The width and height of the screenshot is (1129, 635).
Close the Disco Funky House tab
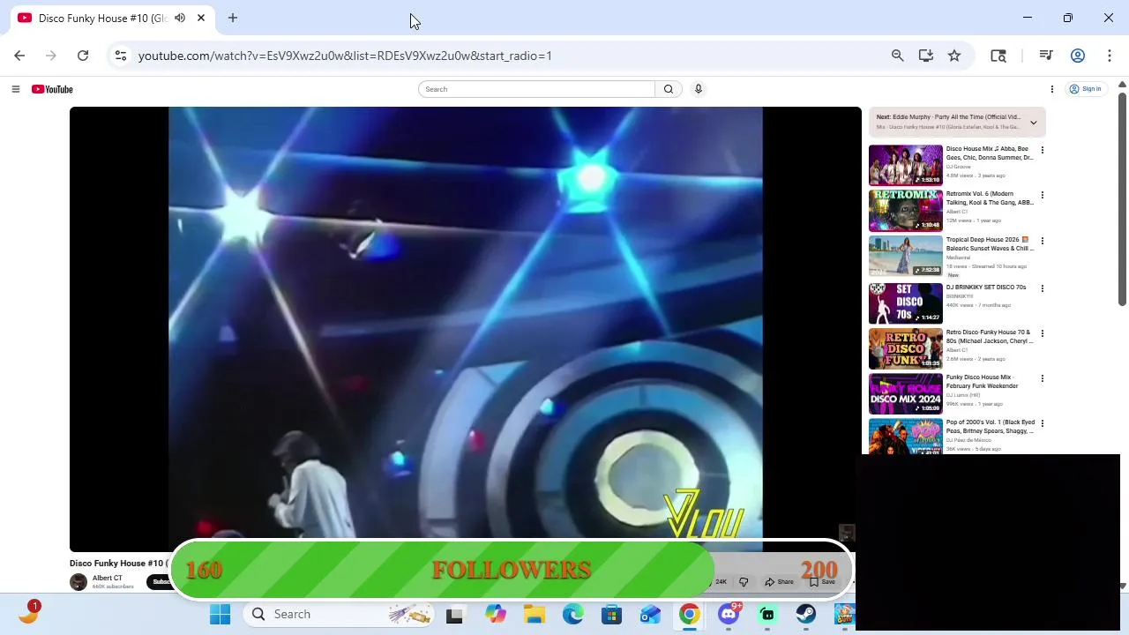click(201, 18)
